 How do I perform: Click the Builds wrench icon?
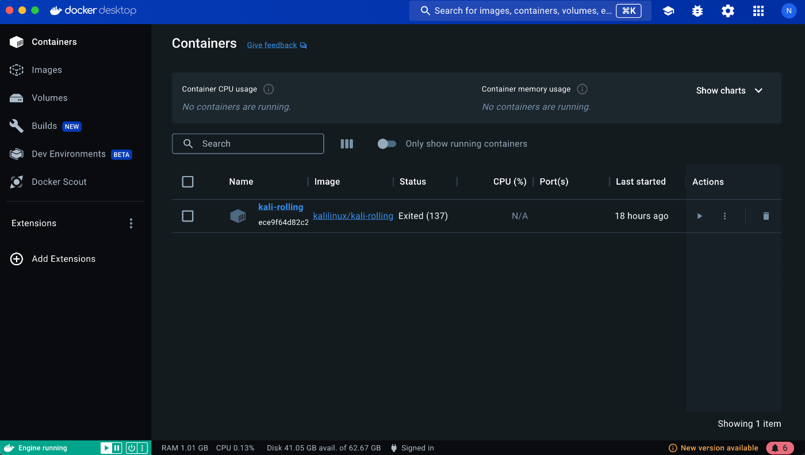[x=17, y=126]
